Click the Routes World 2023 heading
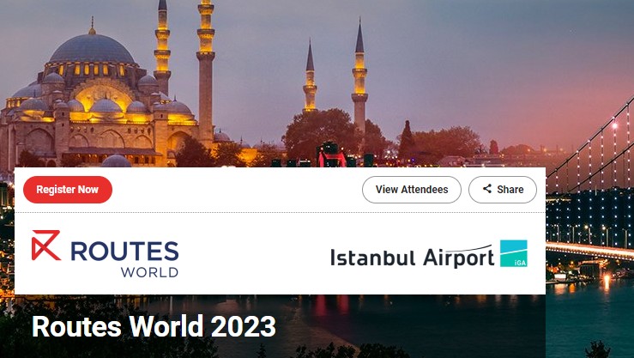The width and height of the screenshot is (634, 358). pos(154,326)
